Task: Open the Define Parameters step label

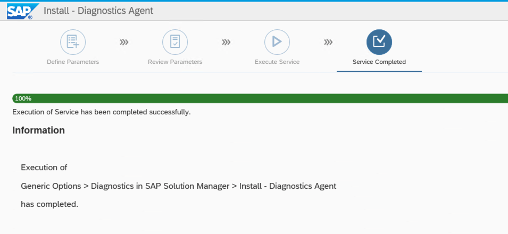Action: click(73, 62)
